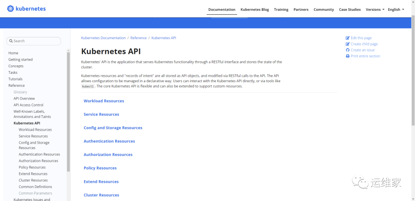Open Kubernetes Blog in navigation
This screenshot has height=201, width=415.
coord(255,10)
